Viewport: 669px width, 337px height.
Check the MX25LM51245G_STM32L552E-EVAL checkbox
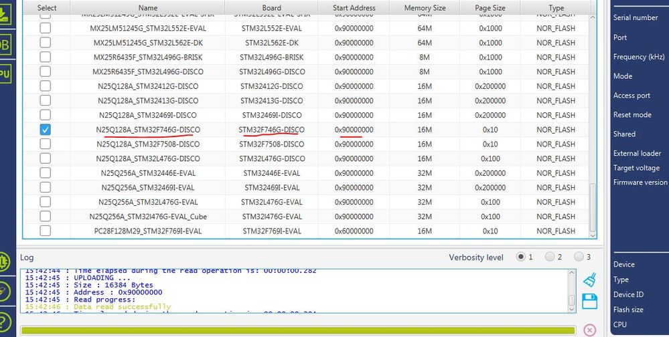pyautogui.click(x=45, y=28)
